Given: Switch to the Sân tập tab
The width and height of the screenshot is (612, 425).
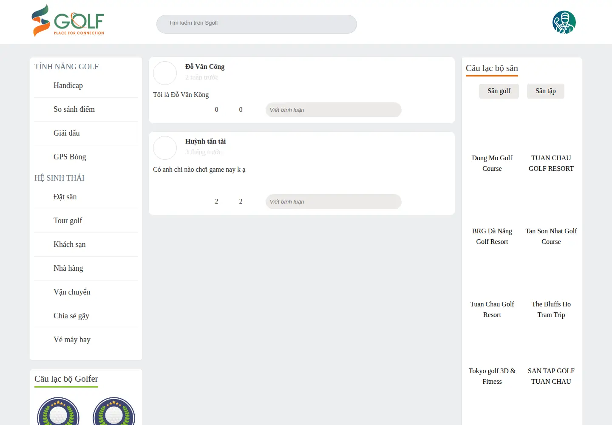Looking at the screenshot, I should click(546, 91).
